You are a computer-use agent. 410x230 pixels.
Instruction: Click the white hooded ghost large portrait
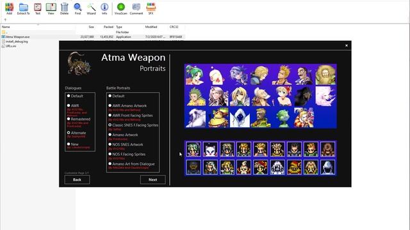pos(240,118)
